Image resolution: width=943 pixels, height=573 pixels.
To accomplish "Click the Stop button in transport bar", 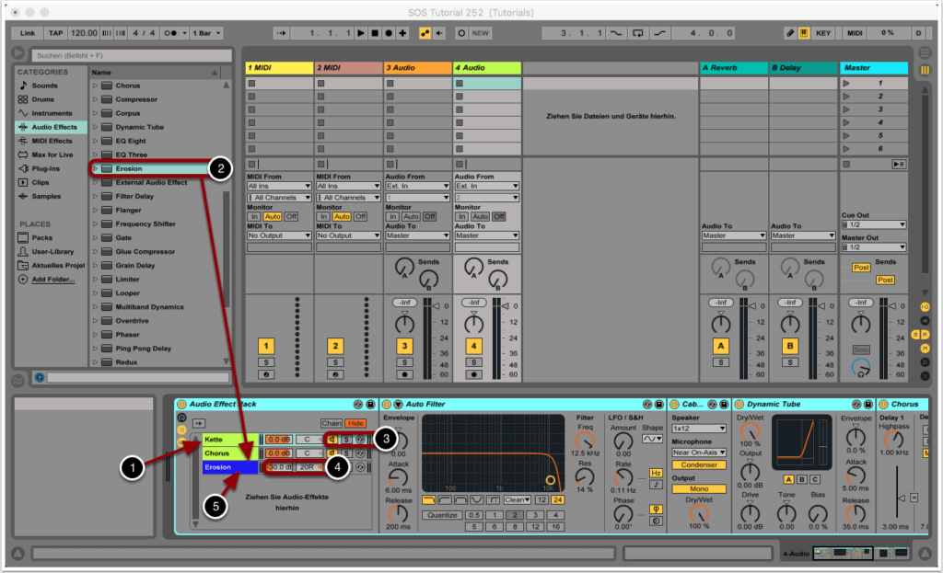I will click(374, 33).
